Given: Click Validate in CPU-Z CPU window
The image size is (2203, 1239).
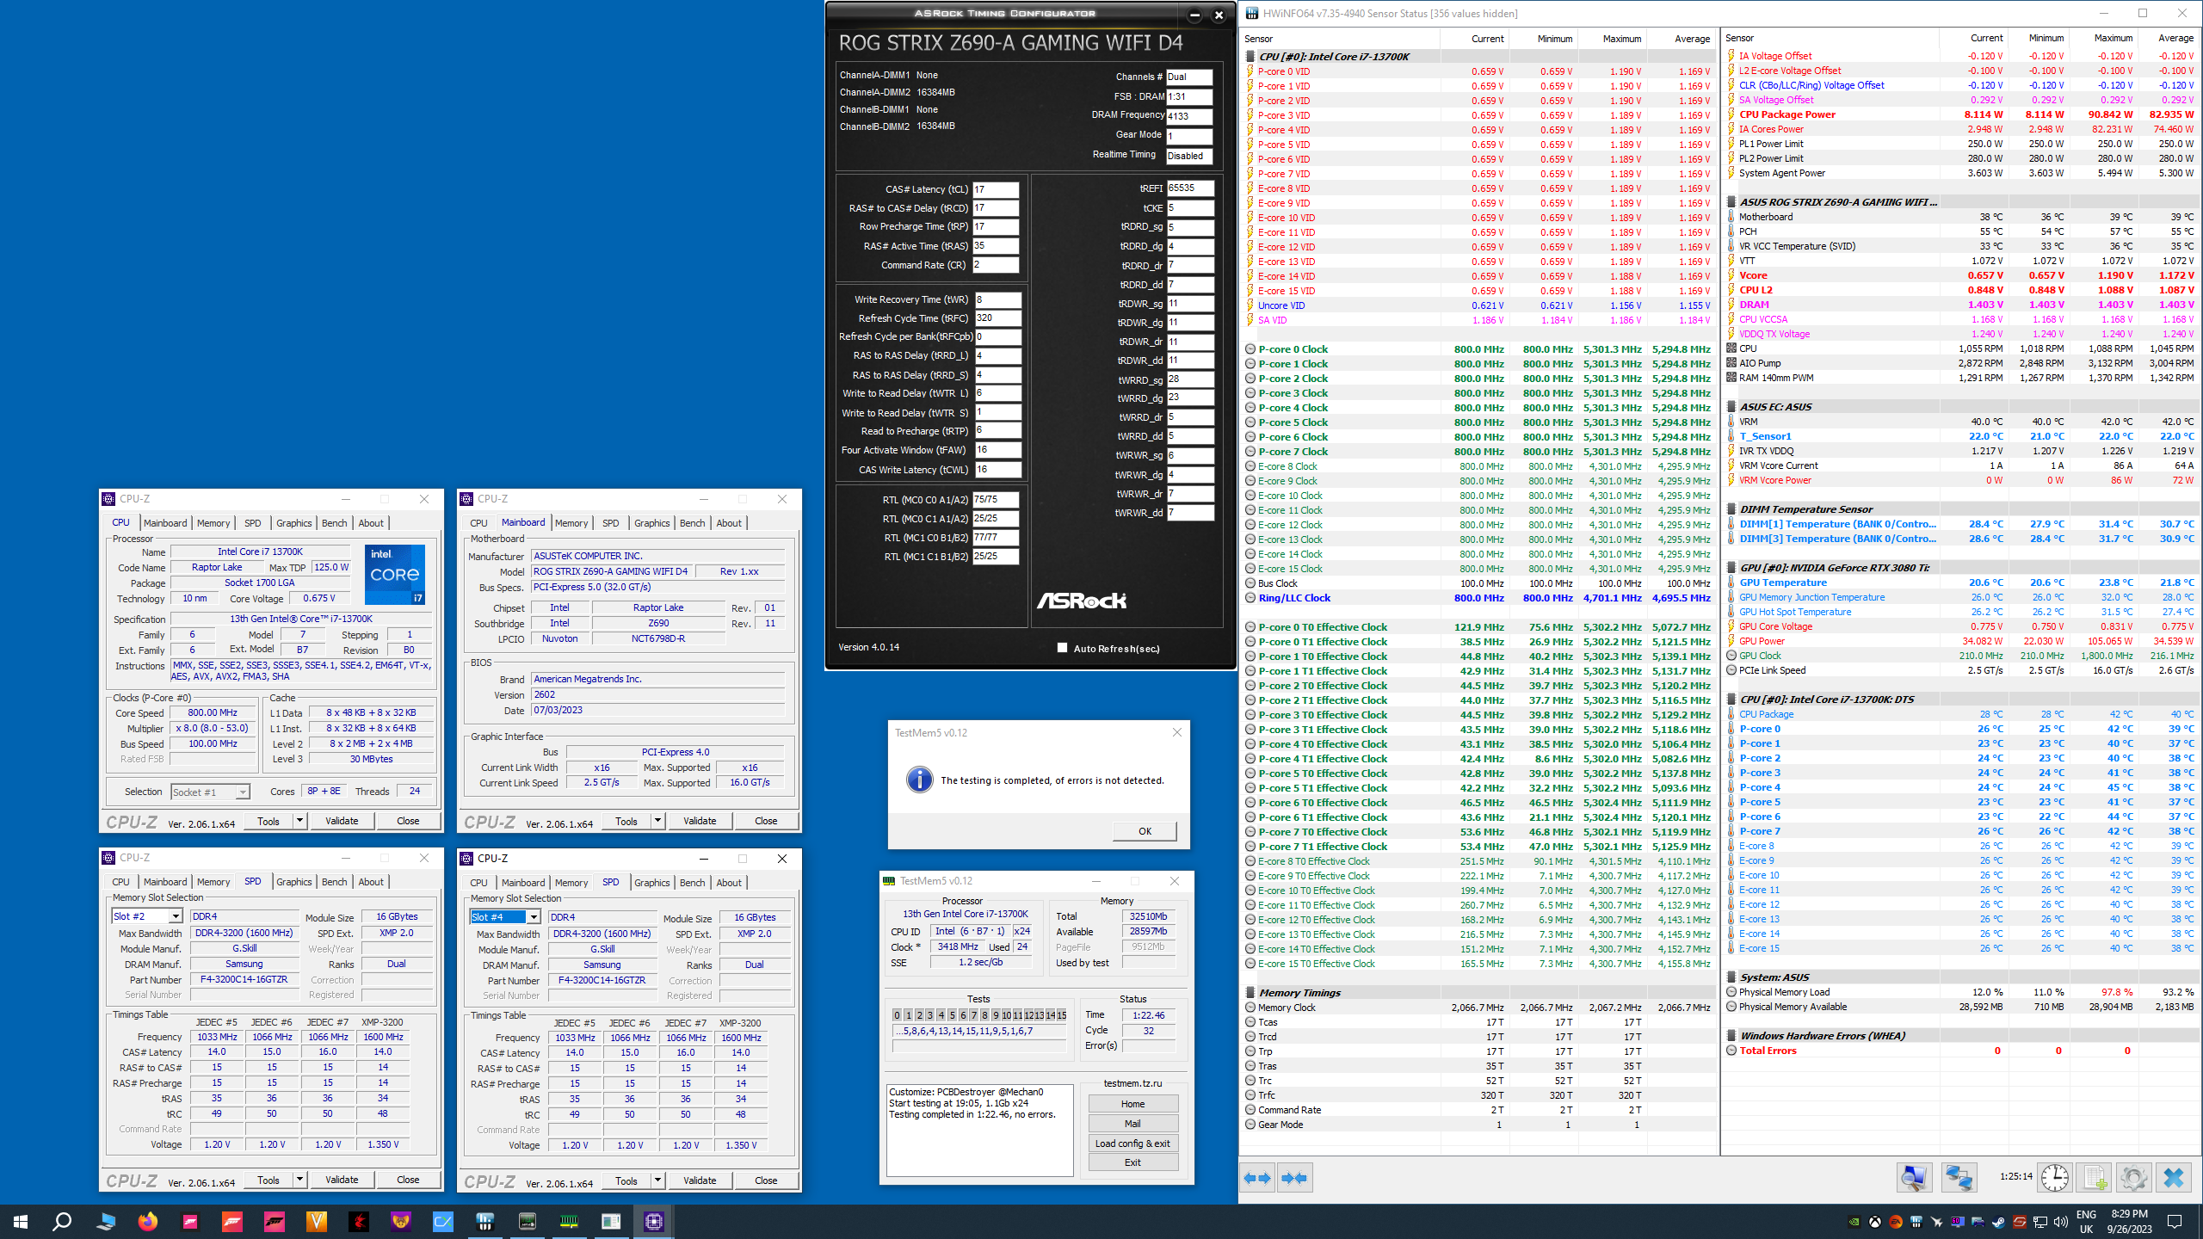Looking at the screenshot, I should click(342, 821).
